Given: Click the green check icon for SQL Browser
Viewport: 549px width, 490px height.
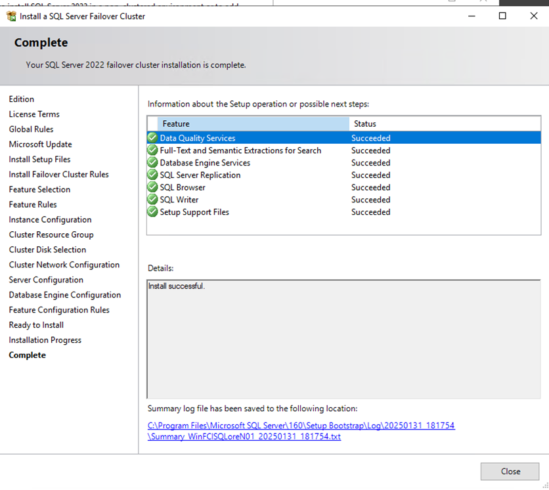Looking at the screenshot, I should [152, 187].
